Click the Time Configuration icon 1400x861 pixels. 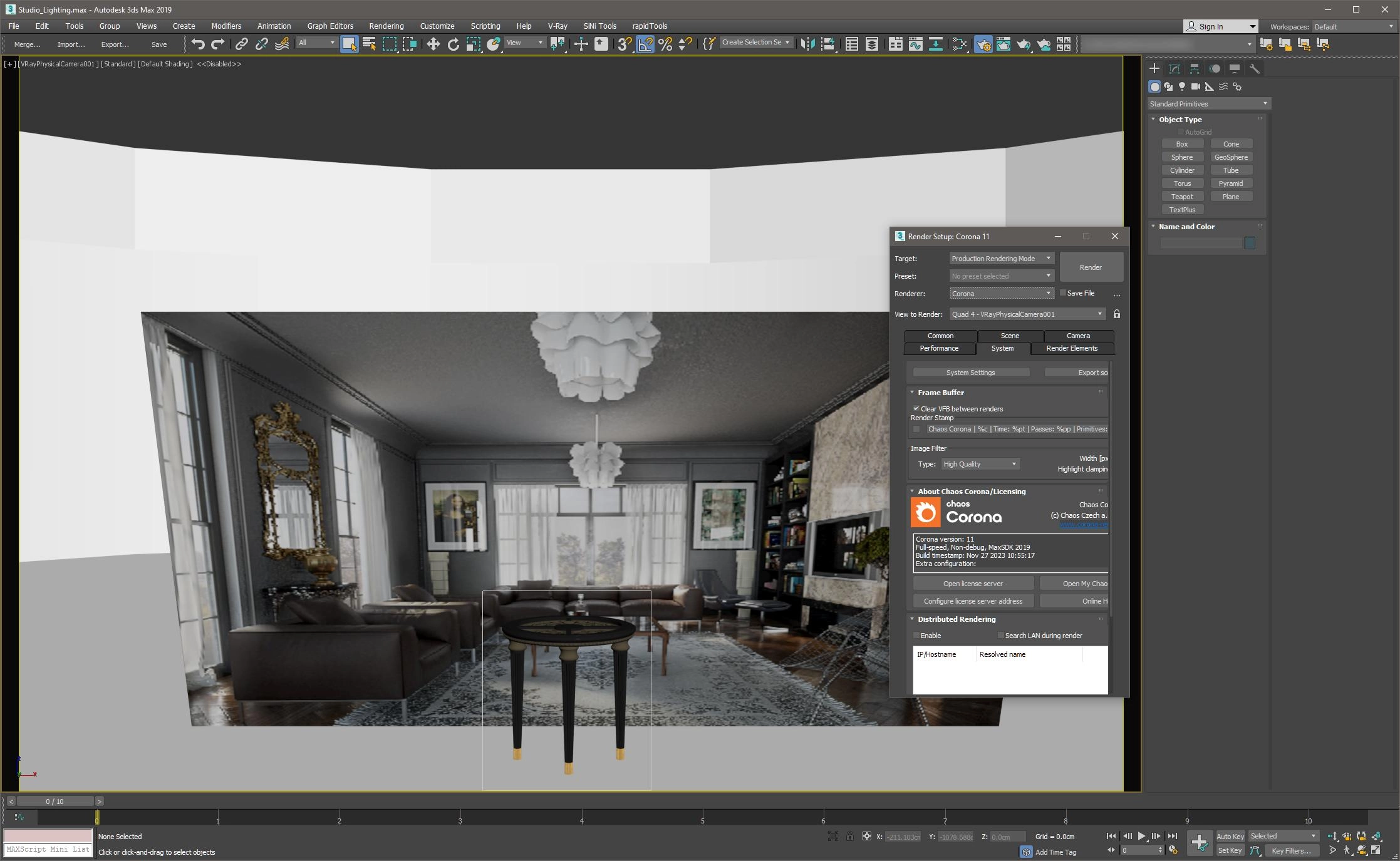pos(1173,850)
